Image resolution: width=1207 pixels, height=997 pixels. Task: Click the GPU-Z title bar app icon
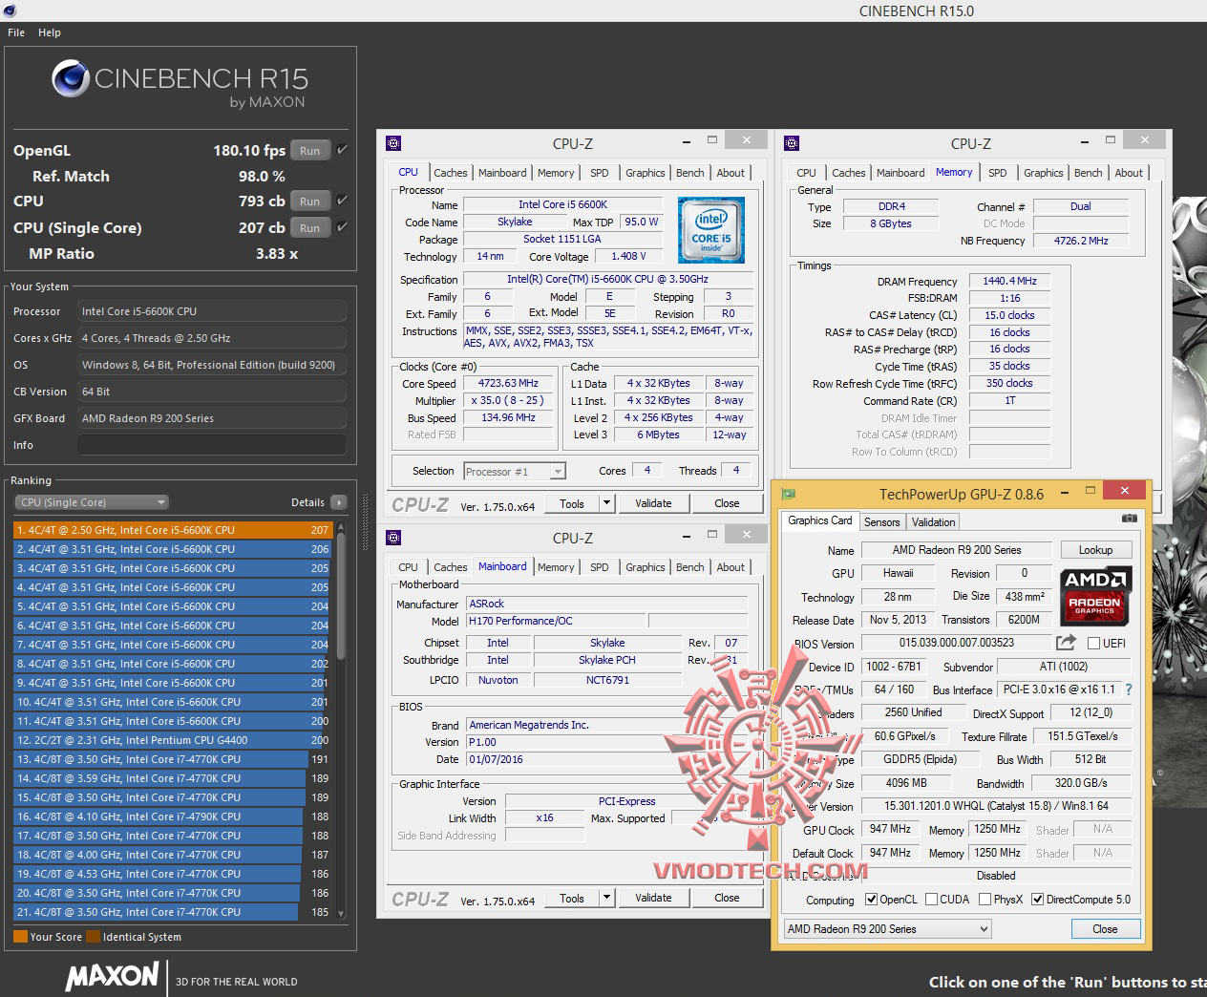point(788,494)
